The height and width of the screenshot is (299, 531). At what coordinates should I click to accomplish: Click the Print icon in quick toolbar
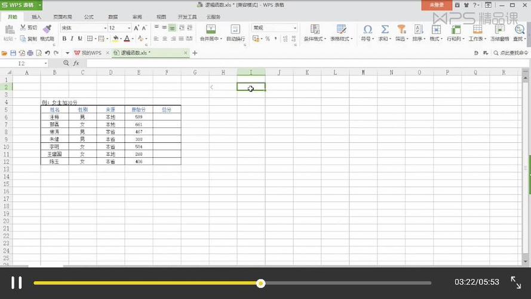pyautogui.click(x=30, y=53)
